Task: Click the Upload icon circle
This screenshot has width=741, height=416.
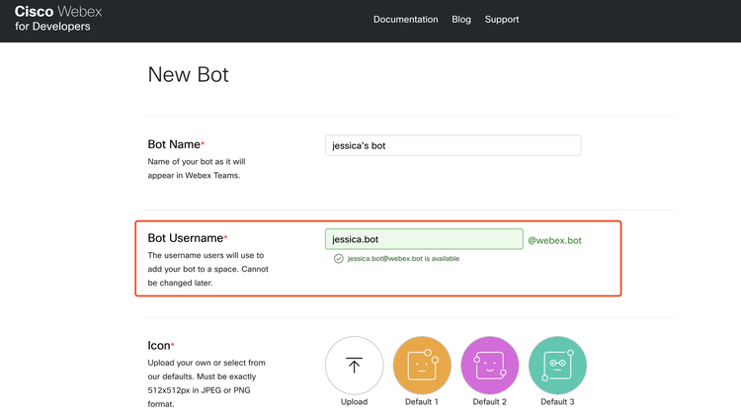Action: [354, 366]
